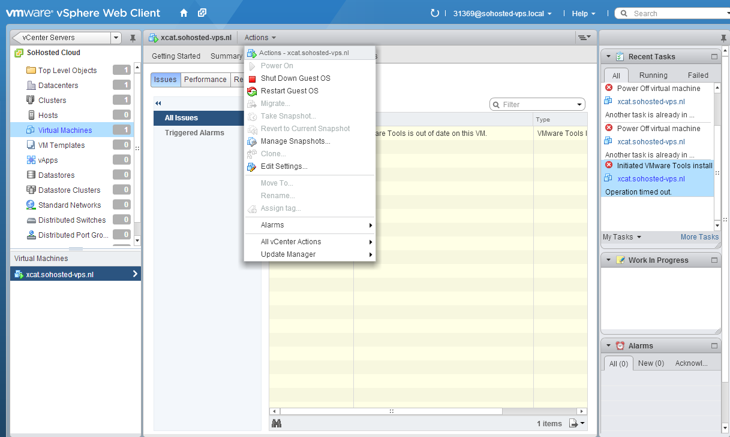Collapse the Alarms panel

(x=608, y=346)
